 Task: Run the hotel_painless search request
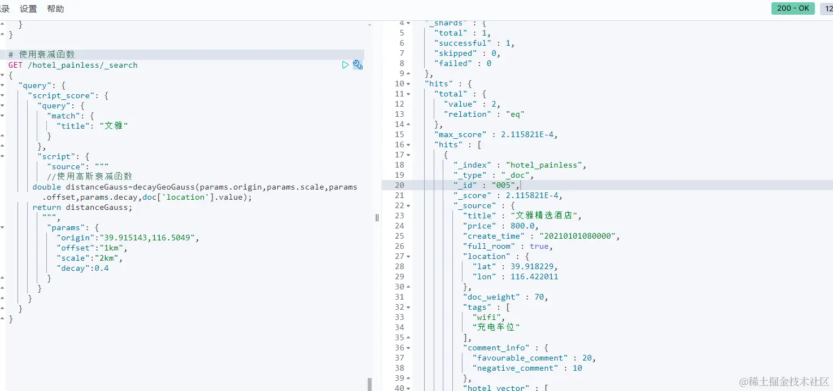click(x=345, y=65)
